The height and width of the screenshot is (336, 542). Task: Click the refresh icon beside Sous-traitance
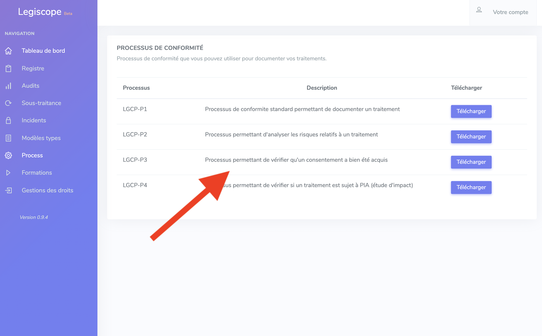pyautogui.click(x=8, y=103)
